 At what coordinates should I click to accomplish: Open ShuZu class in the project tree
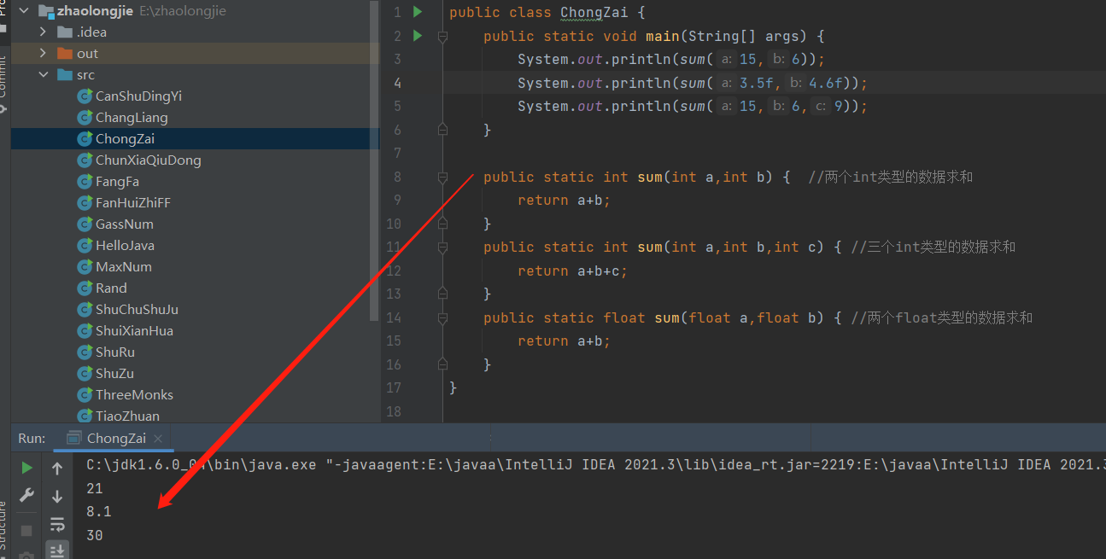114,374
